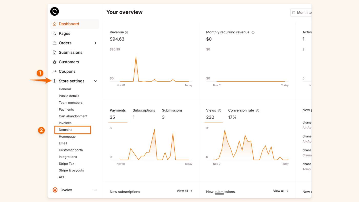The image size is (359, 202).
Task: Collapse the Store settings submenu chevron
Action: coord(95,81)
